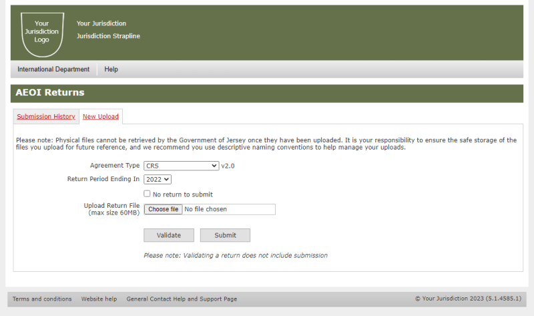The height and width of the screenshot is (316, 534).
Task: Open the Help menu item
Action: tap(111, 69)
